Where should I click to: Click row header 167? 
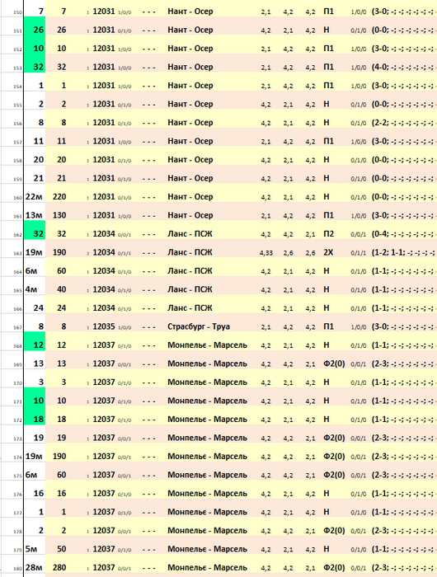tap(17, 328)
